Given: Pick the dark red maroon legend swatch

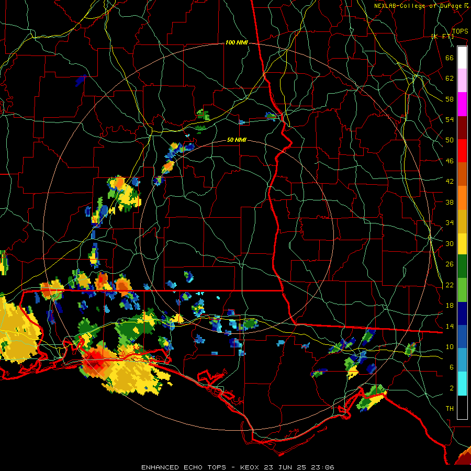Looking at the screenshot, I should tap(462, 128).
